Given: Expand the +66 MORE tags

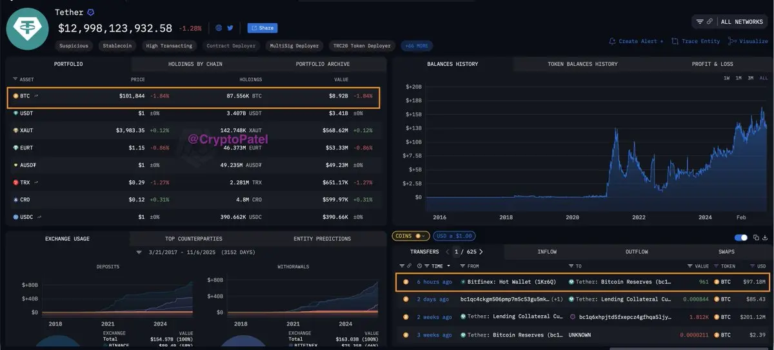Looking at the screenshot, I should 417,46.
